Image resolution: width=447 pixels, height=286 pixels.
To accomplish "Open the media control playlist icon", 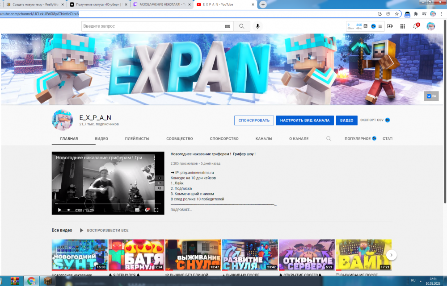I will pyautogui.click(x=424, y=14).
